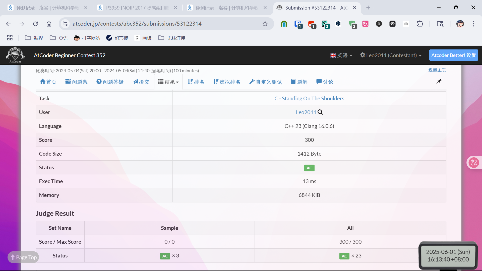The image size is (482, 271).
Task: Click the profile avatar icon
Action: click(x=460, y=24)
